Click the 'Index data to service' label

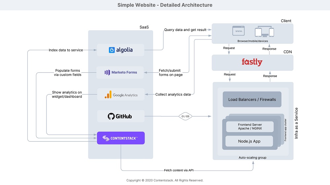(66, 50)
